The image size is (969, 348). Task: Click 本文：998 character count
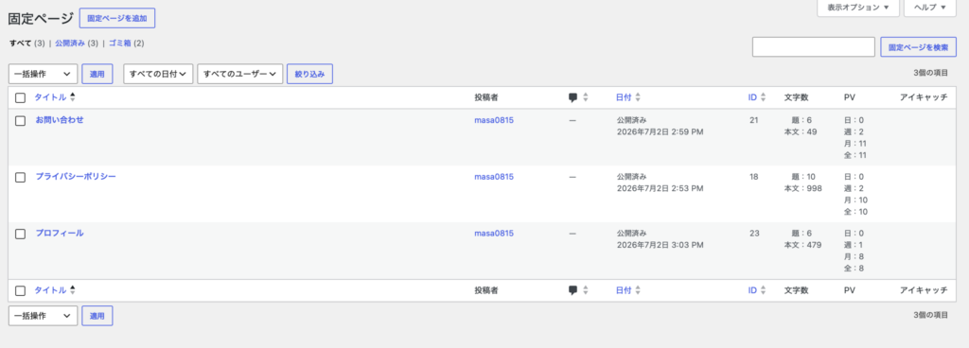pos(802,189)
